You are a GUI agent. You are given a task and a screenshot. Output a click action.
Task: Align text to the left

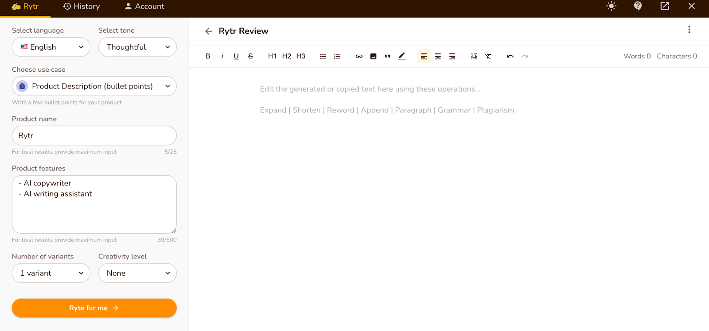[424, 56]
